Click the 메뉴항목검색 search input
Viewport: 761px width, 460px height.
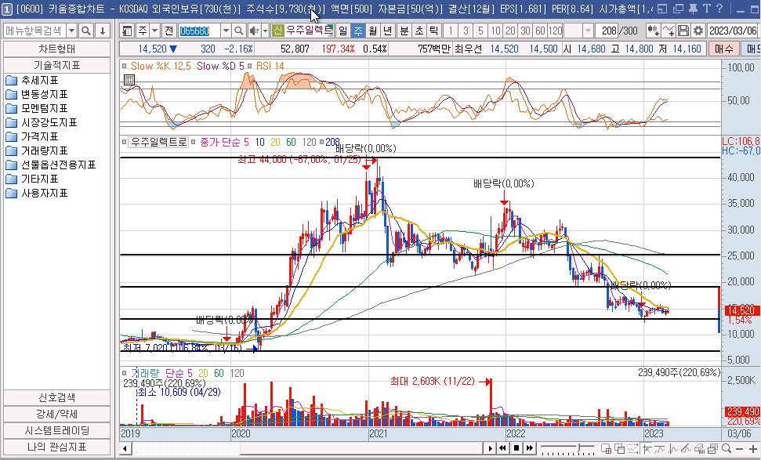point(35,31)
